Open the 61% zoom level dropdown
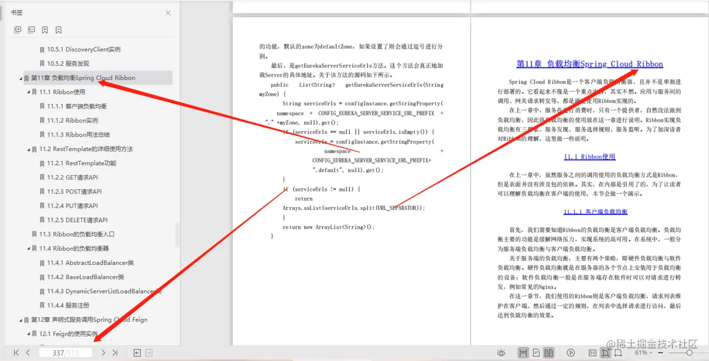Image resolution: width=709 pixels, height=361 pixels. coord(643,353)
